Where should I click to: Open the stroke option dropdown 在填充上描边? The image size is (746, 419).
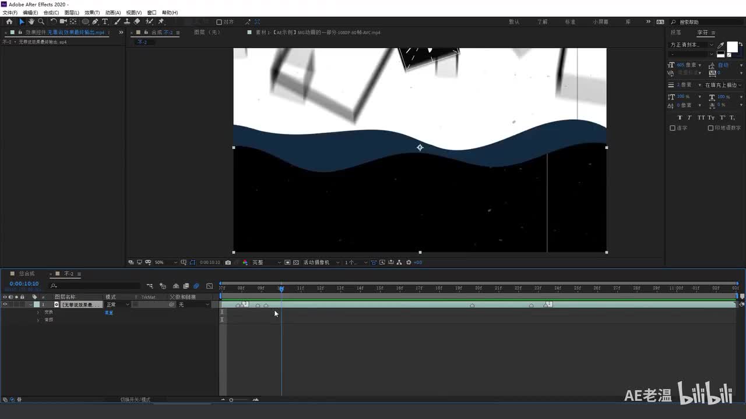[x=723, y=85]
